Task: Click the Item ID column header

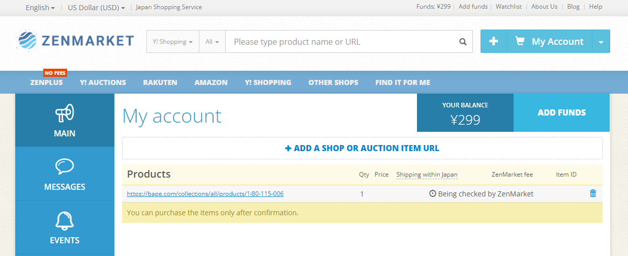Action: [566, 175]
